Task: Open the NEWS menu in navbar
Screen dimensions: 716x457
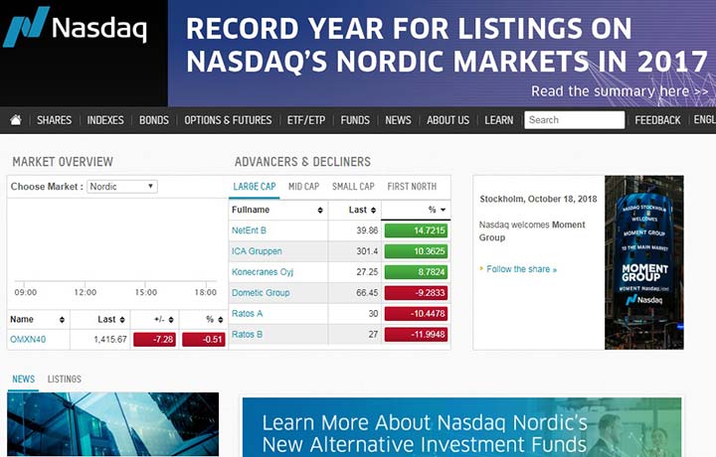Action: [x=398, y=120]
